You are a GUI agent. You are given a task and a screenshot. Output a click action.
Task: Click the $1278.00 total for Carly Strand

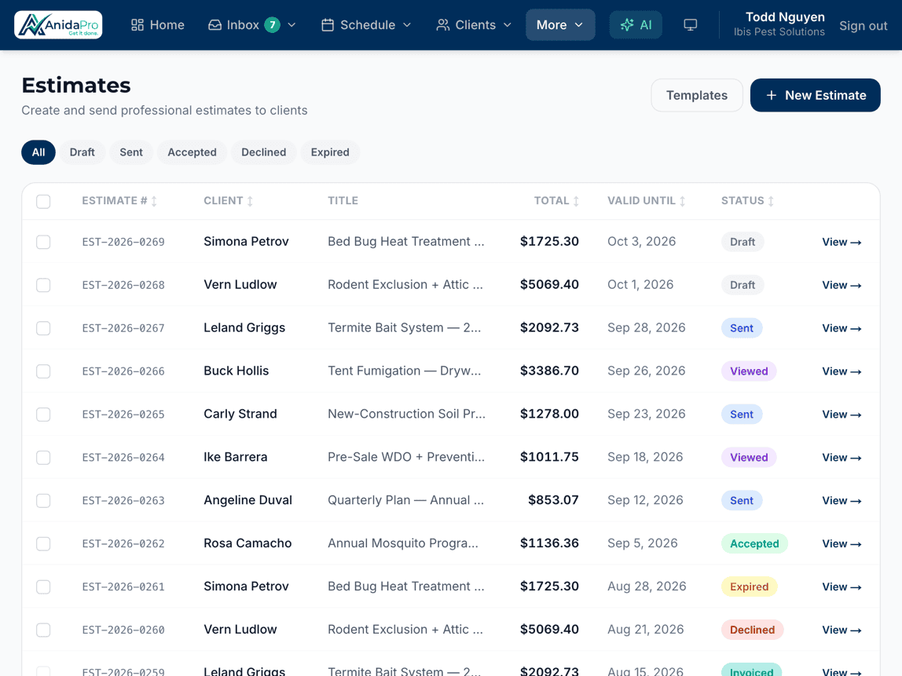tap(549, 414)
